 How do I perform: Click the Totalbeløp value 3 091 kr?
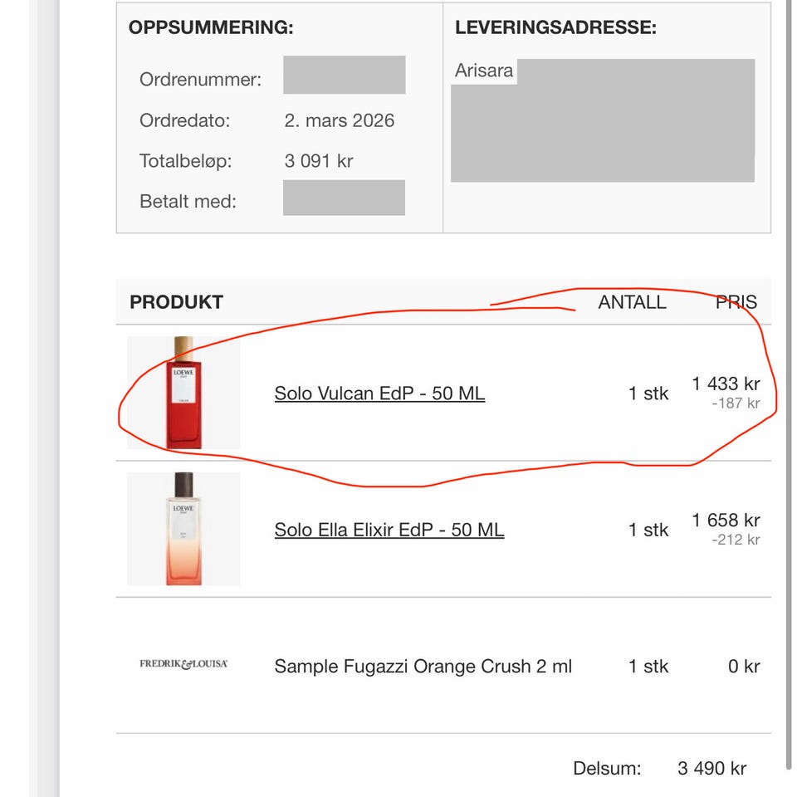(319, 161)
